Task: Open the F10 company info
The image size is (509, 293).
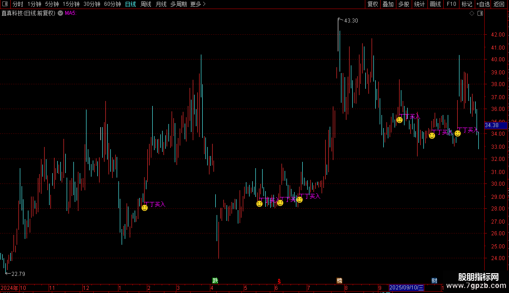Action: click(451, 4)
